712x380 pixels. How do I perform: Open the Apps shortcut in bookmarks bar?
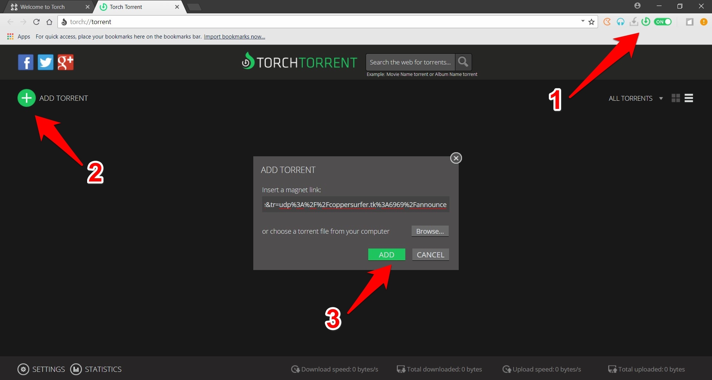coord(19,36)
